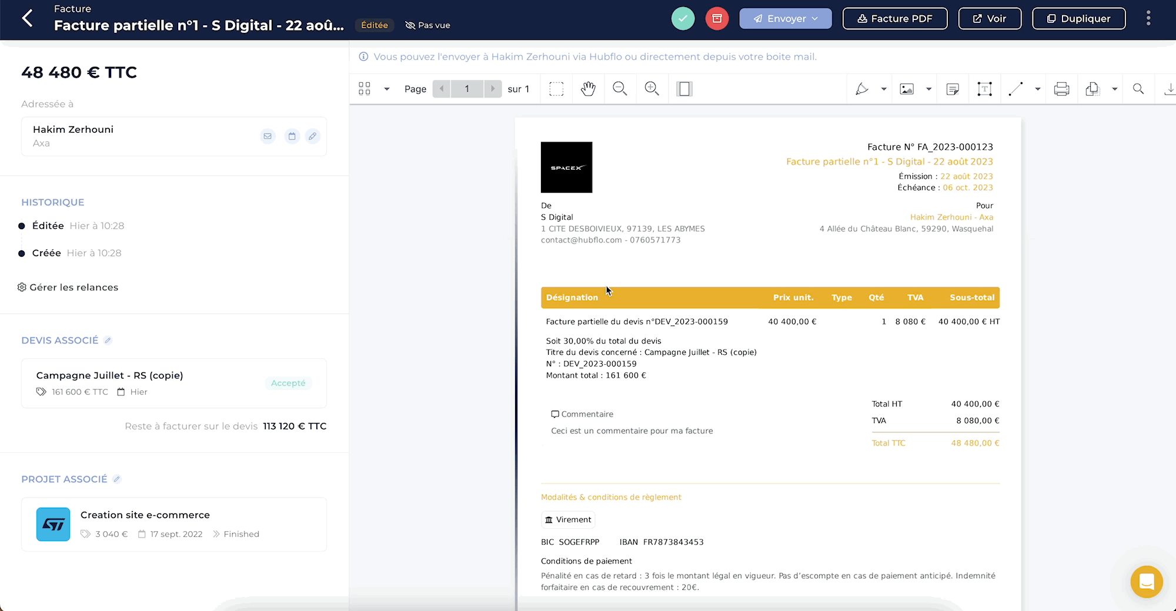Print the PDF document
This screenshot has height=611, width=1176.
(1061, 89)
